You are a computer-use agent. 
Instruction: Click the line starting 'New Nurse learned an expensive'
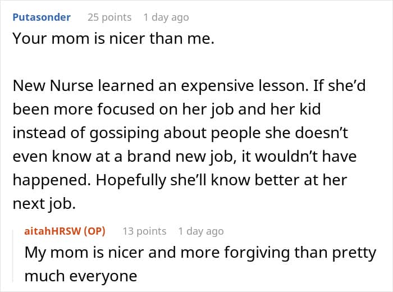(189, 86)
